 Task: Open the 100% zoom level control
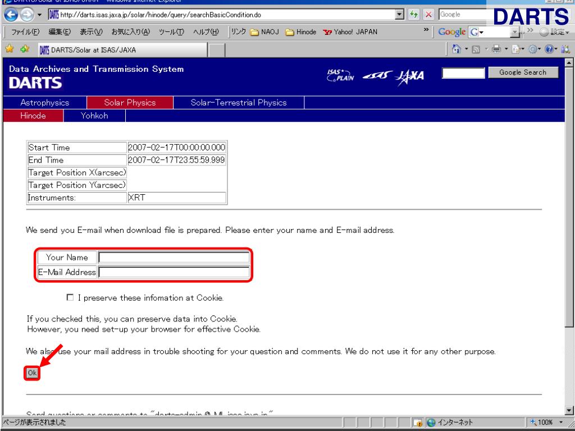pos(546,422)
